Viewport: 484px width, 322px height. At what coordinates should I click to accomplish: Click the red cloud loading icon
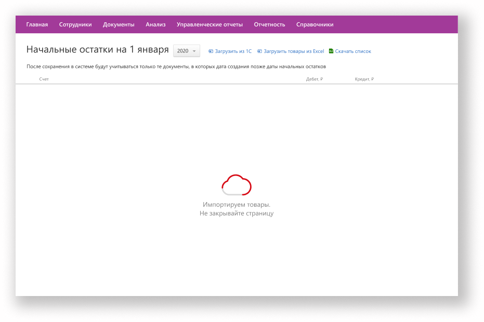click(237, 185)
